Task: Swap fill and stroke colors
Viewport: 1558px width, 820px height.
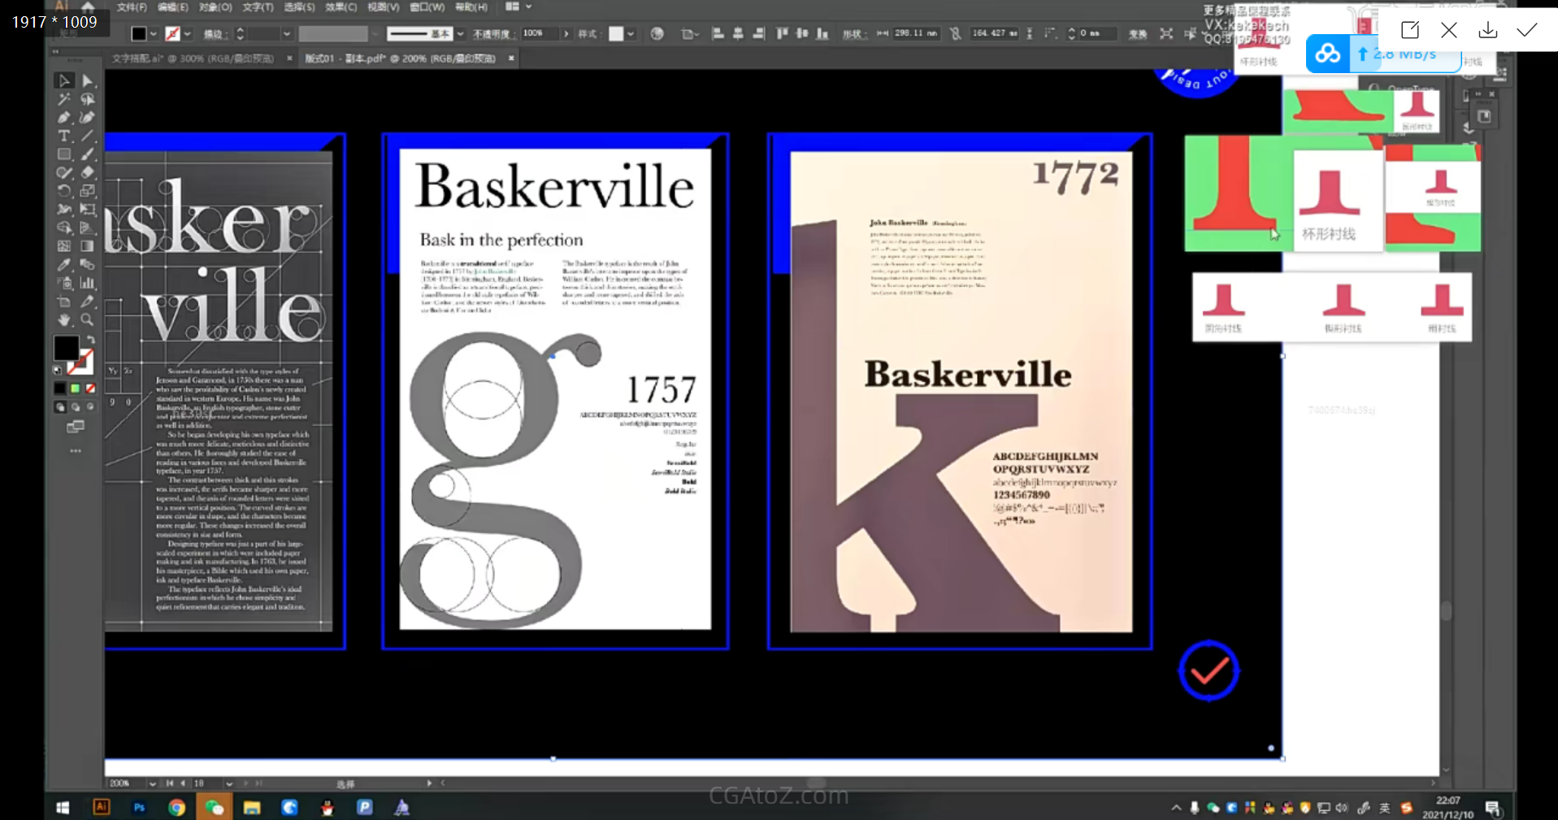Action: (x=90, y=340)
